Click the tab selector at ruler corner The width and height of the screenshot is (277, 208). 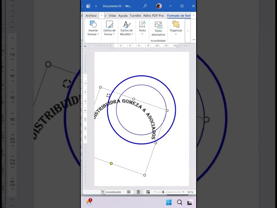click(85, 46)
